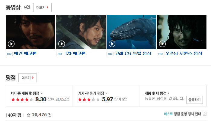Open more videos with 동영상 더보기
The width and height of the screenshot is (211, 121).
42,8
